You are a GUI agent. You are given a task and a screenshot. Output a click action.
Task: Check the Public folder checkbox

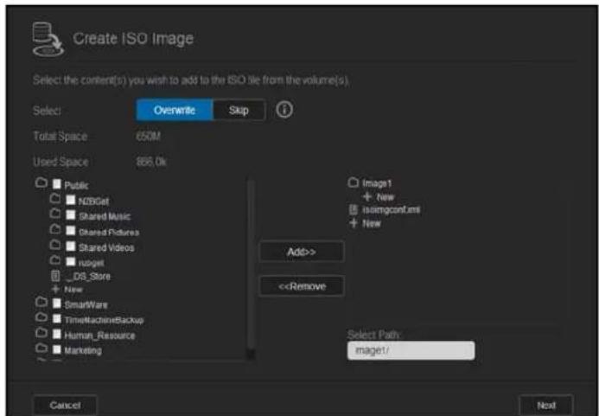click(56, 184)
